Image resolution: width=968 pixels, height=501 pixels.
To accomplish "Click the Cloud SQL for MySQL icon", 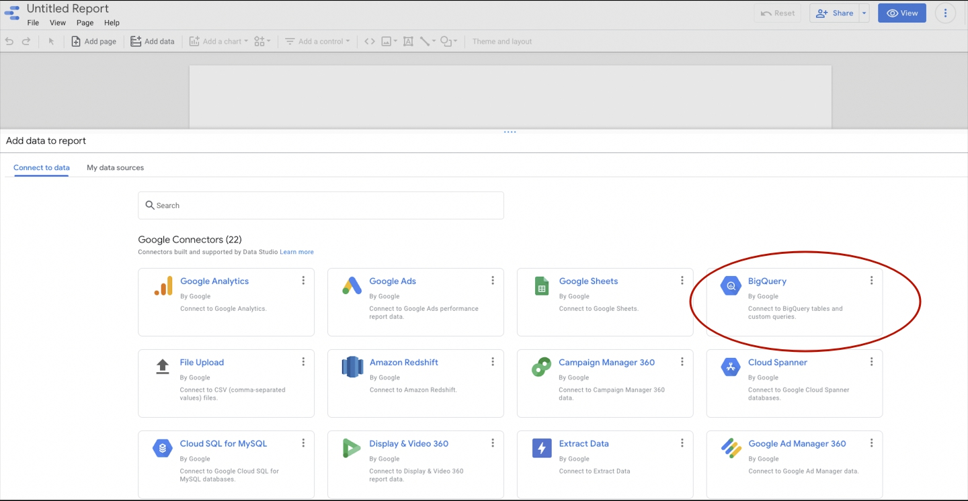I will pos(163,449).
